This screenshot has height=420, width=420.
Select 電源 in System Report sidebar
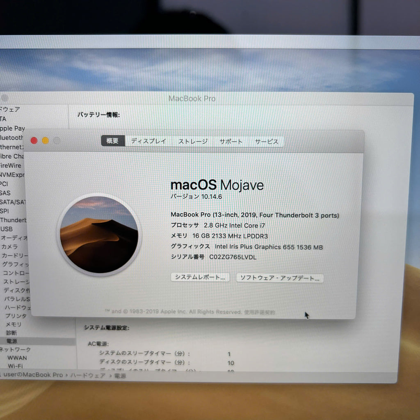click(37, 341)
